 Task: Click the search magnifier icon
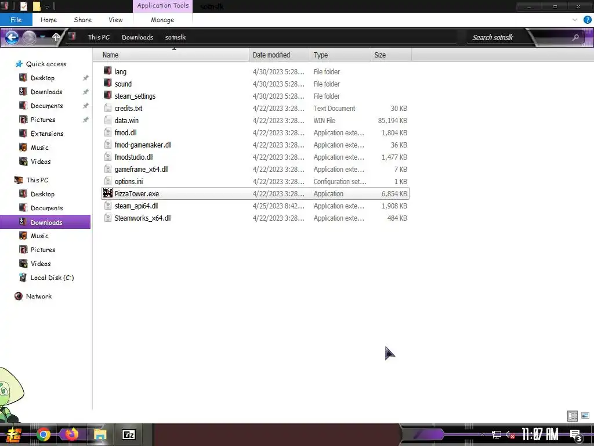click(575, 37)
